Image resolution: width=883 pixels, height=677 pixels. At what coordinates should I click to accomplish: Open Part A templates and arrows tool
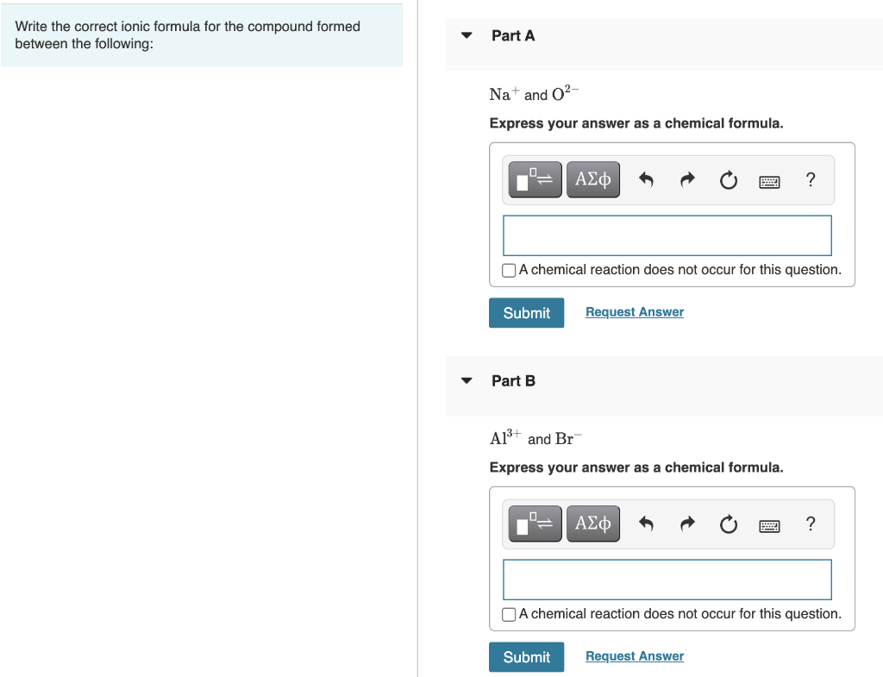point(535,179)
